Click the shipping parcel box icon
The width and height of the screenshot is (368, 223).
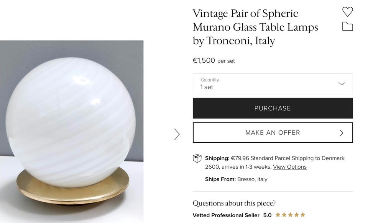point(197,158)
